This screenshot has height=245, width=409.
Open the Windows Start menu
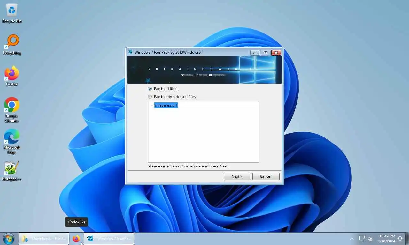pyautogui.click(x=9, y=239)
